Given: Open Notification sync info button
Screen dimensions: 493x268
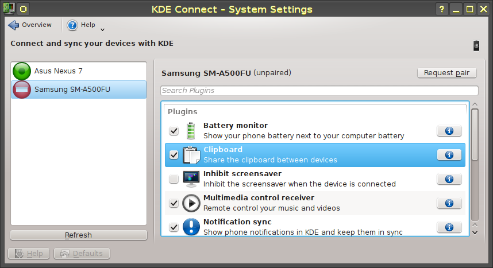Looking at the screenshot, I should (x=449, y=227).
